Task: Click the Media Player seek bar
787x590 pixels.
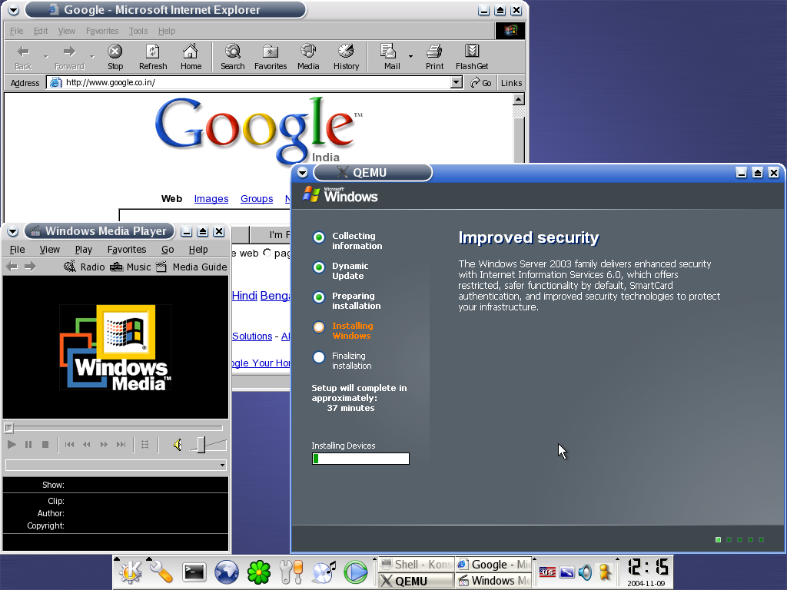Action: (114, 428)
